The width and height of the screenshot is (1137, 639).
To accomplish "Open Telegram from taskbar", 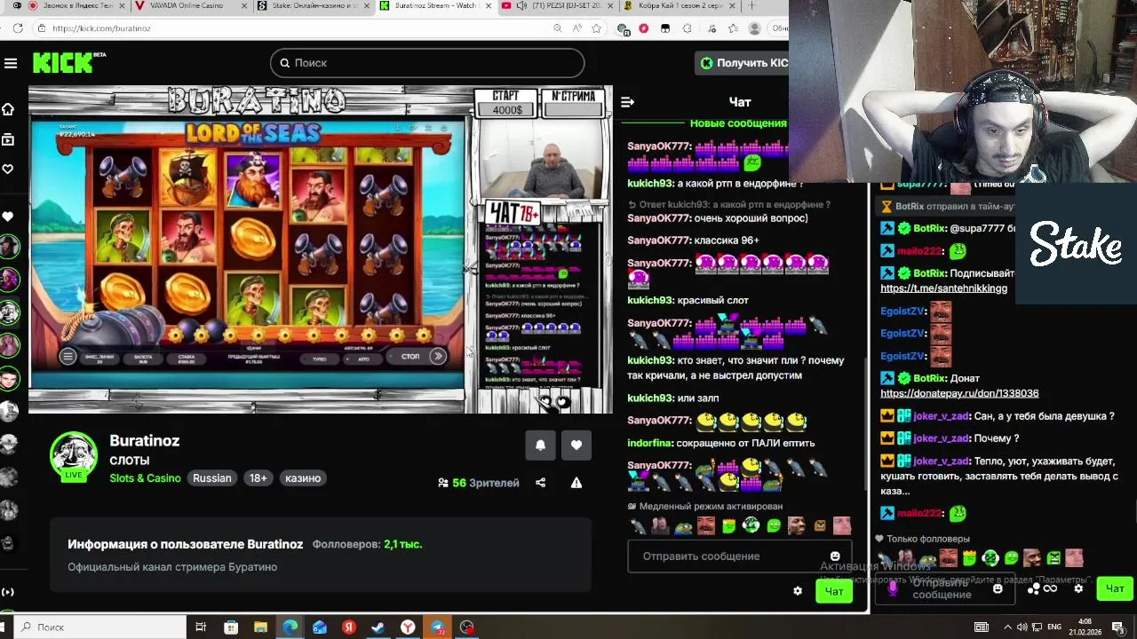I will [438, 627].
